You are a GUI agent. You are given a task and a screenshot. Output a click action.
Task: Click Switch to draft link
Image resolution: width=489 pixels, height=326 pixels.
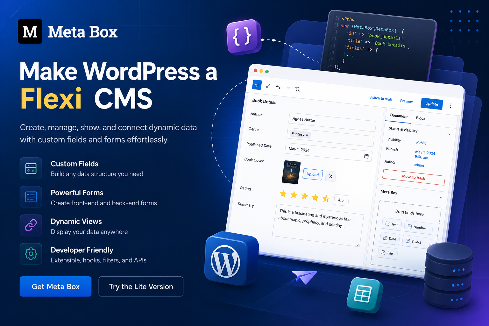pyautogui.click(x=381, y=98)
